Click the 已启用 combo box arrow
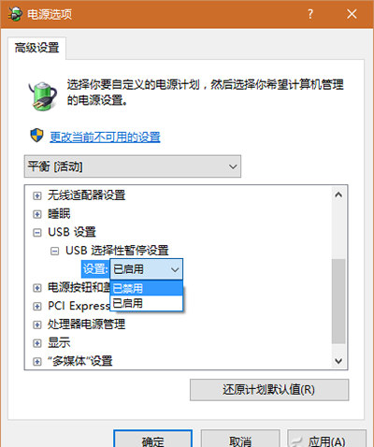This screenshot has width=374, height=447. tap(175, 269)
